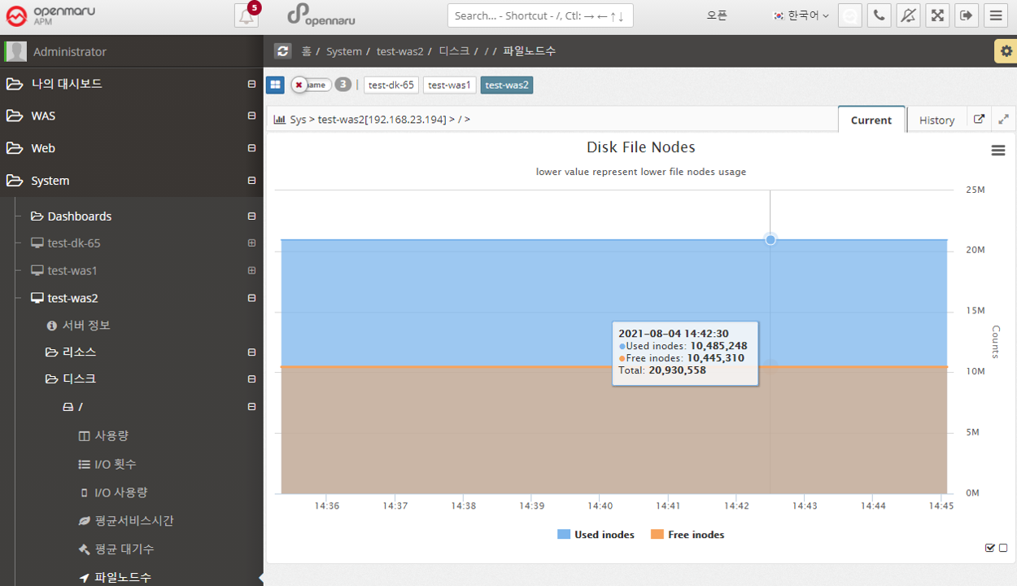The image size is (1017, 586).
Task: Click the blue grid layout view button
Action: (x=275, y=85)
